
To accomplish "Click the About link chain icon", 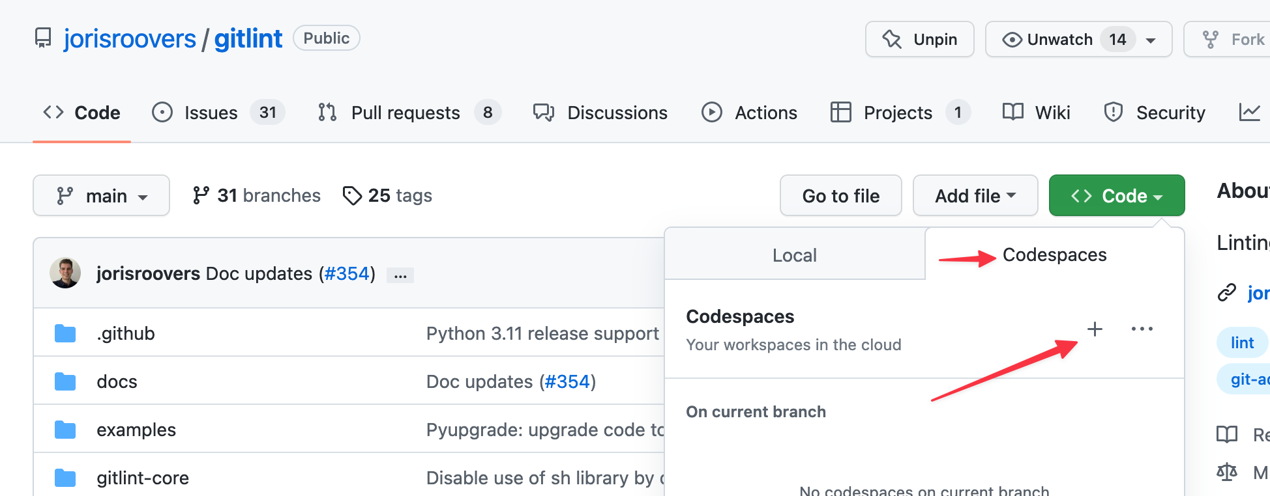I will 1227,293.
